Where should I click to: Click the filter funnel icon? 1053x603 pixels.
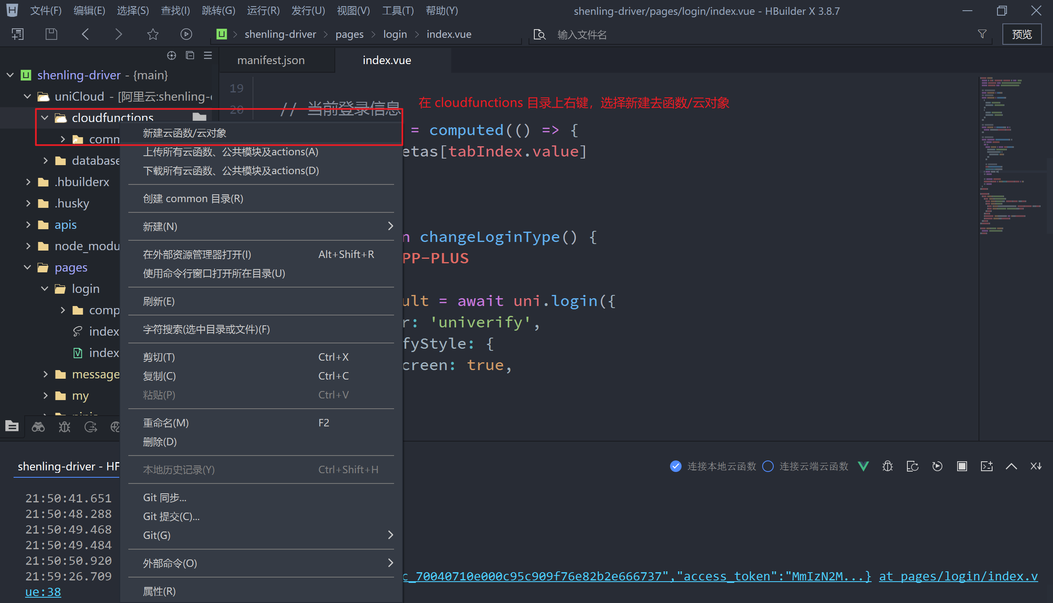pyautogui.click(x=982, y=34)
